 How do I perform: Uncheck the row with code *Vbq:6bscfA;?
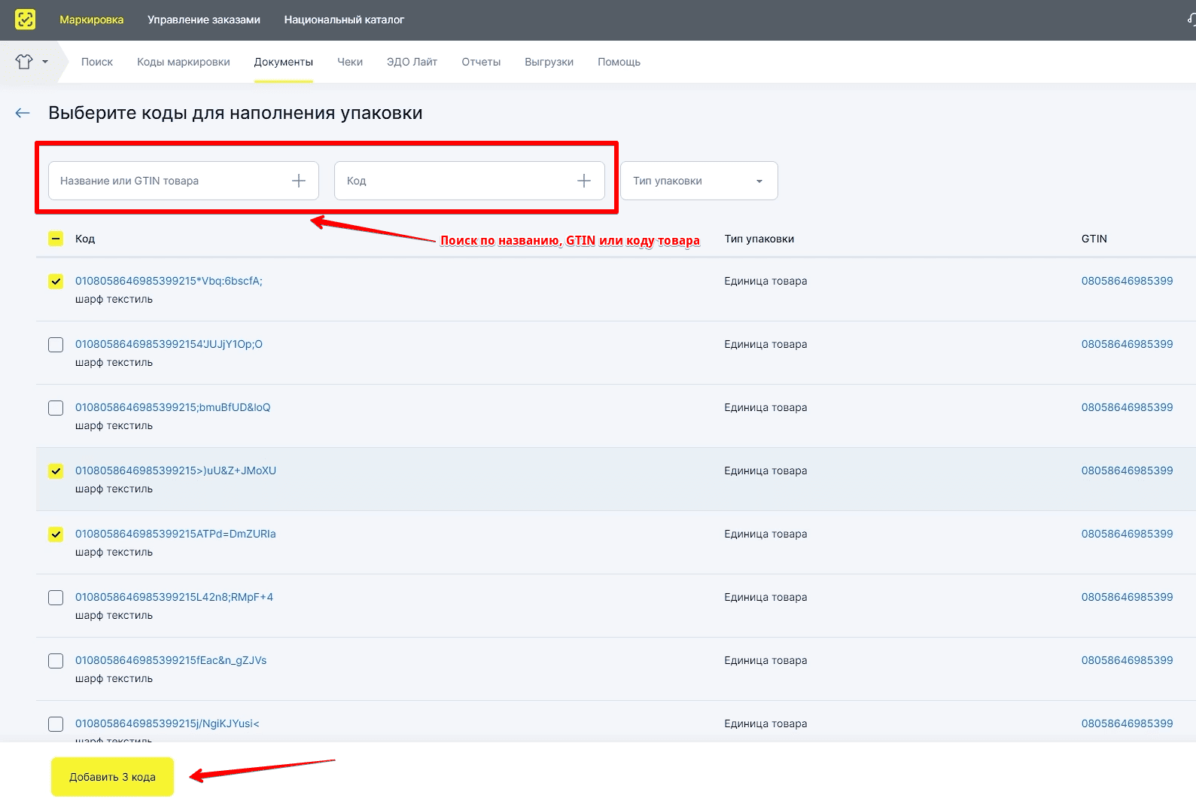(56, 282)
